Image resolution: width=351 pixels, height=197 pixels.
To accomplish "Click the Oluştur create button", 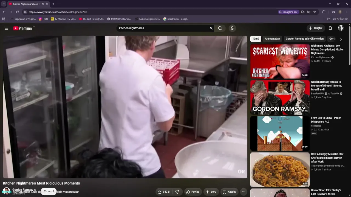I will point(316,28).
